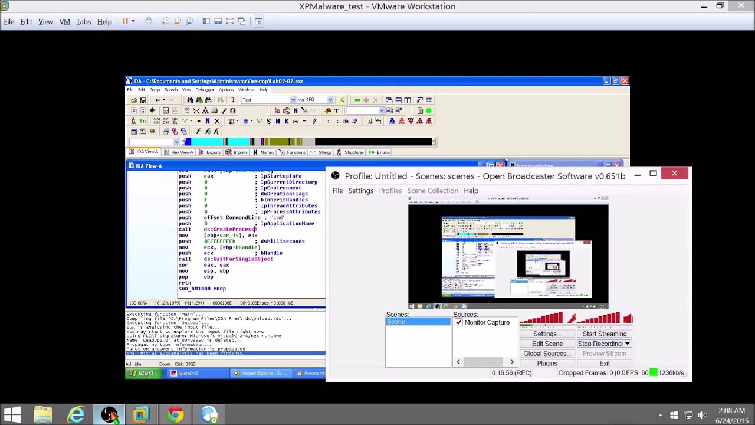Click the IDA open file icon
This screenshot has width=755, height=425.
coord(134,100)
